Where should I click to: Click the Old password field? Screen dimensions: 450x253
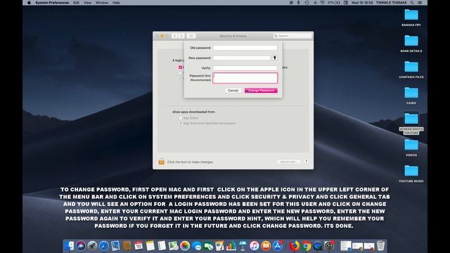tap(245, 48)
